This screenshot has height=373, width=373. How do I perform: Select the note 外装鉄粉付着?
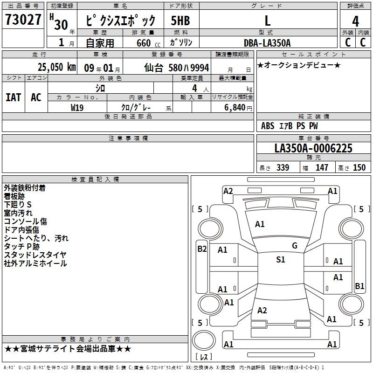click(25, 188)
